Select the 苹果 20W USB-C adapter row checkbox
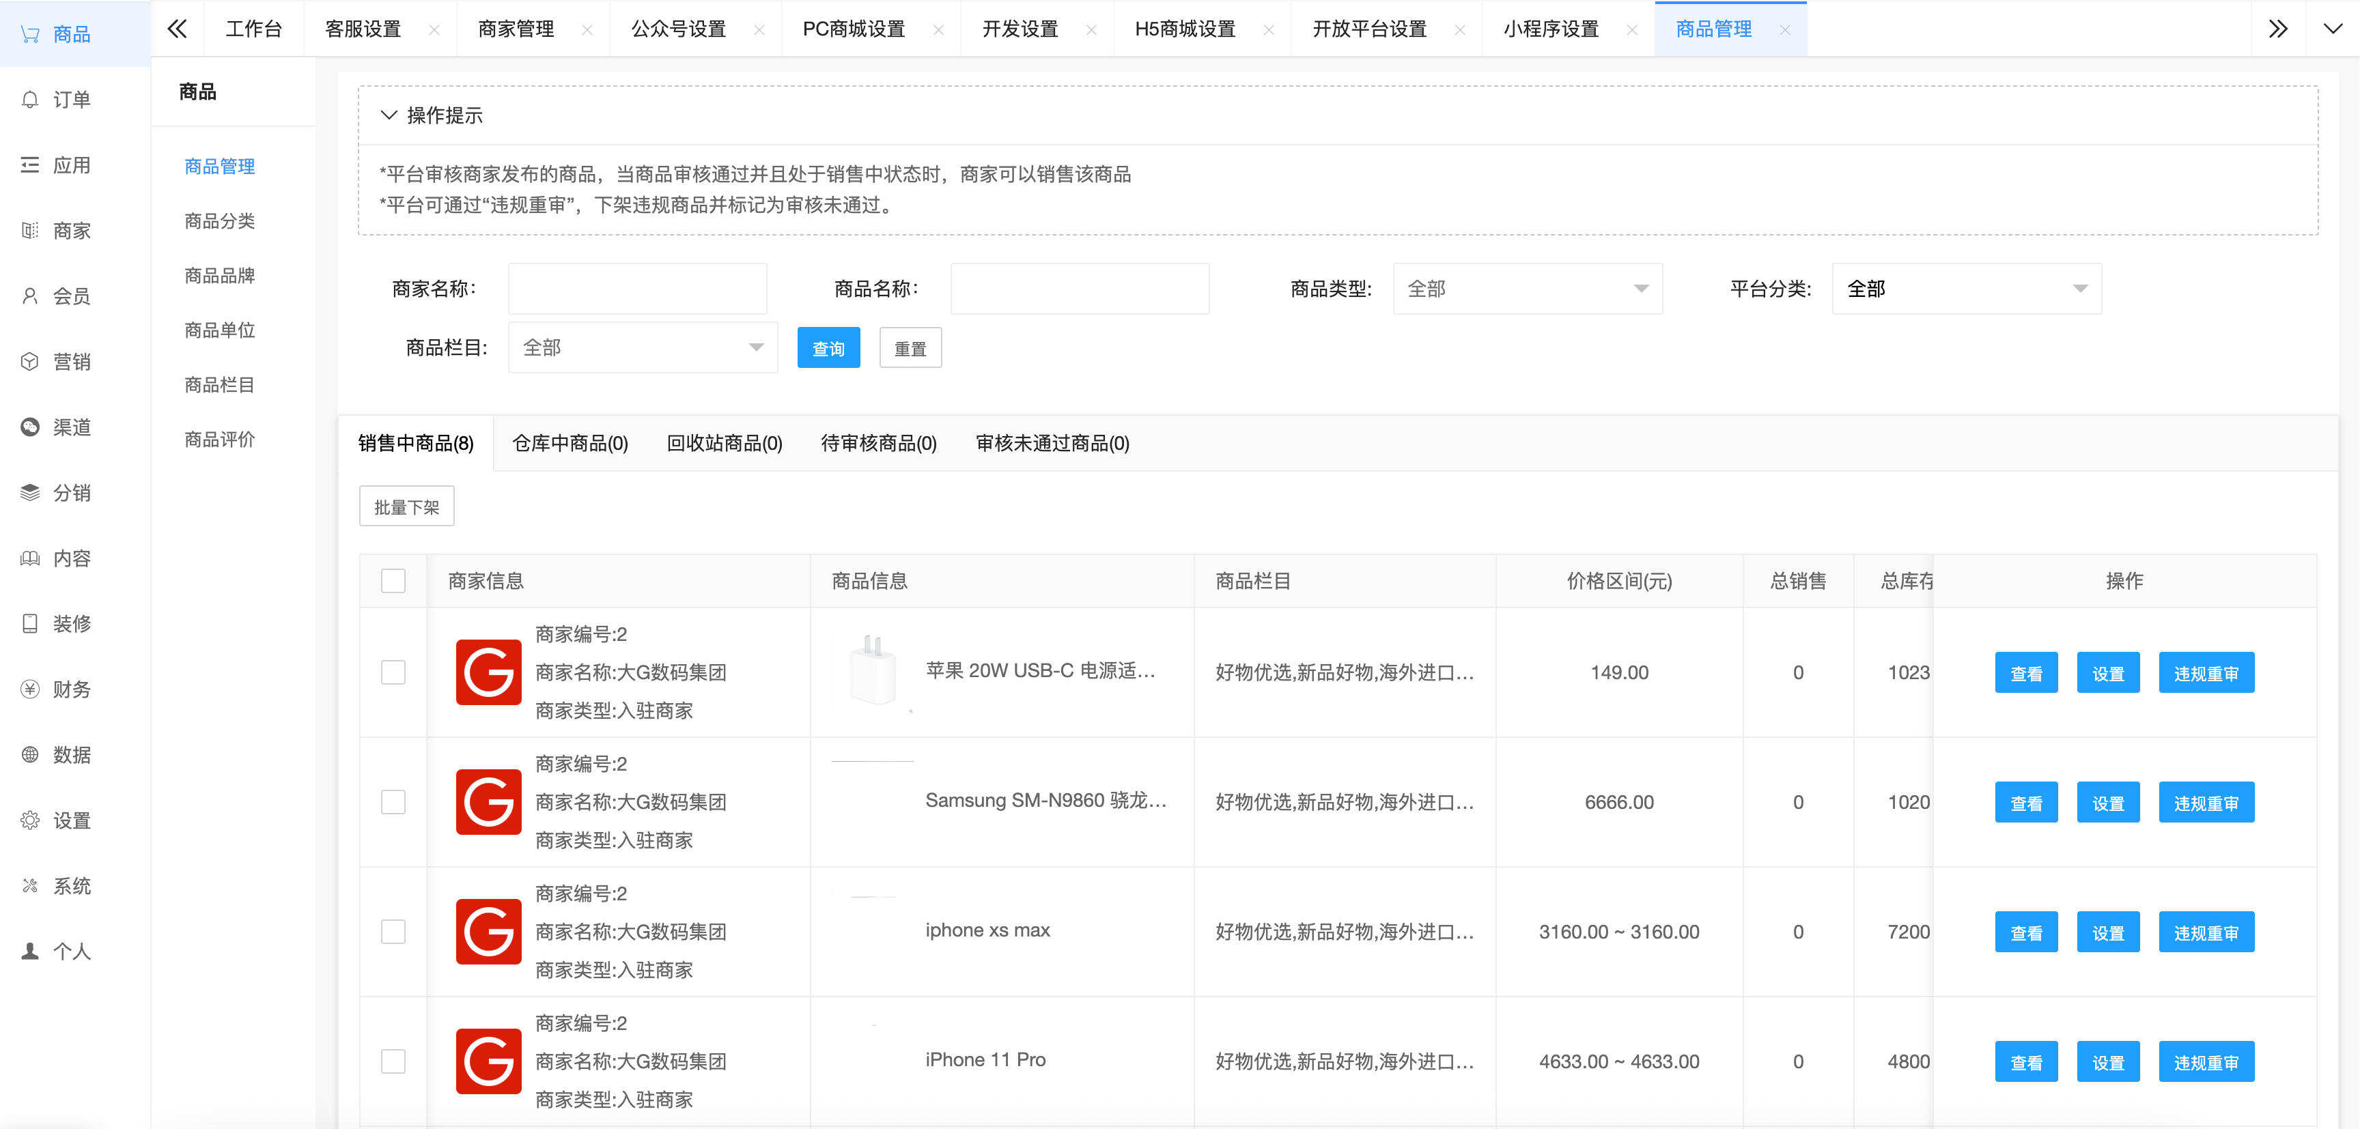2360x1129 pixels. click(393, 672)
